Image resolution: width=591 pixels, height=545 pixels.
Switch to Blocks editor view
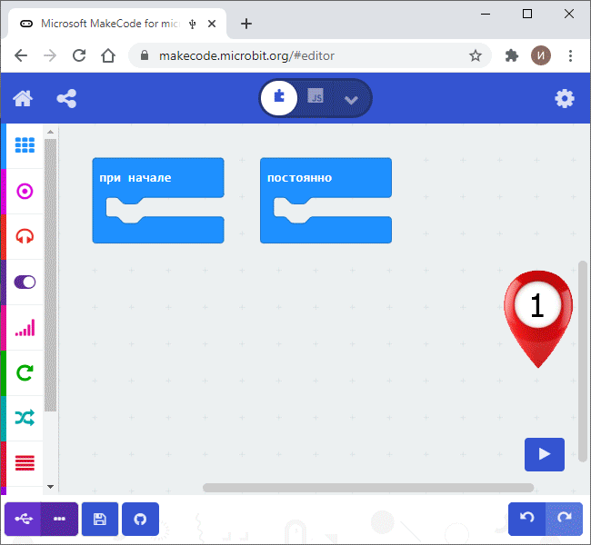pyautogui.click(x=279, y=98)
